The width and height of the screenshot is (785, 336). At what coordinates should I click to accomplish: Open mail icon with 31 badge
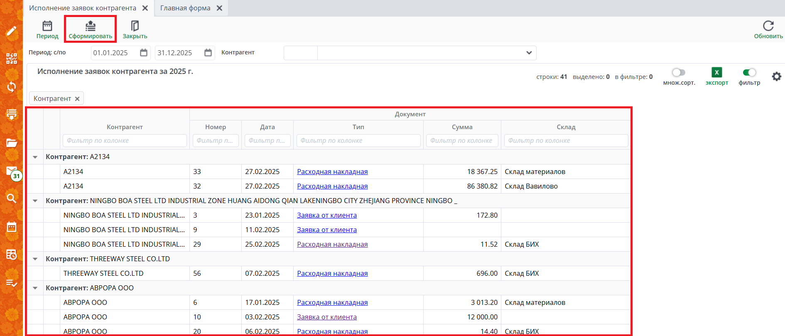(12, 171)
